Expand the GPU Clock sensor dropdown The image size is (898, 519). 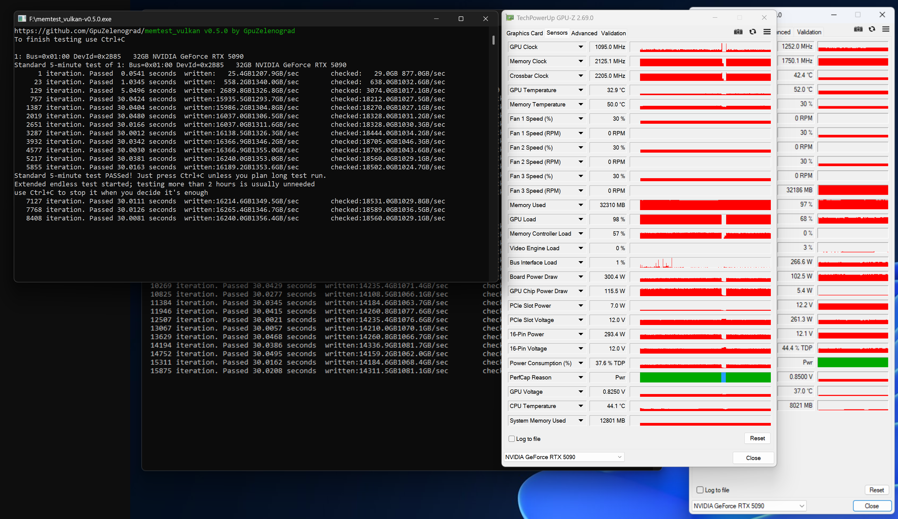(580, 47)
